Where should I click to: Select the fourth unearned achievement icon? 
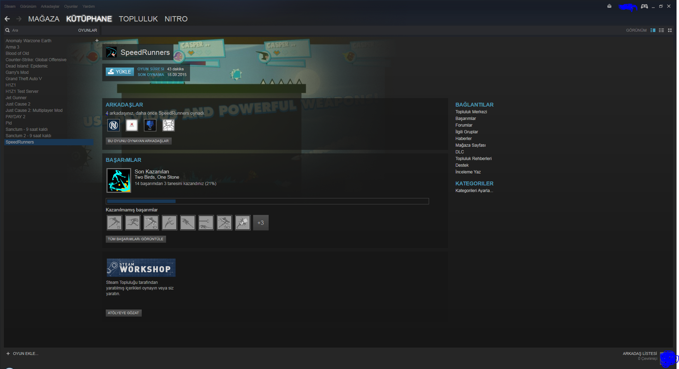(x=170, y=223)
